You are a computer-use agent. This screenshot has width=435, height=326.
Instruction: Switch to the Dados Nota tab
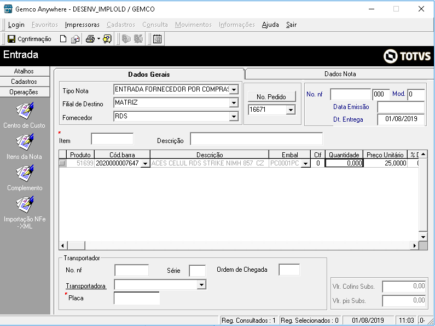coord(340,74)
